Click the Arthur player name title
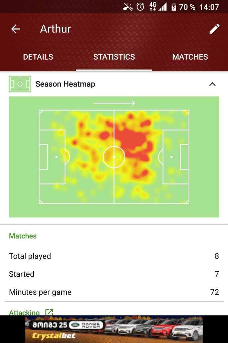228x343 pixels. (56, 29)
